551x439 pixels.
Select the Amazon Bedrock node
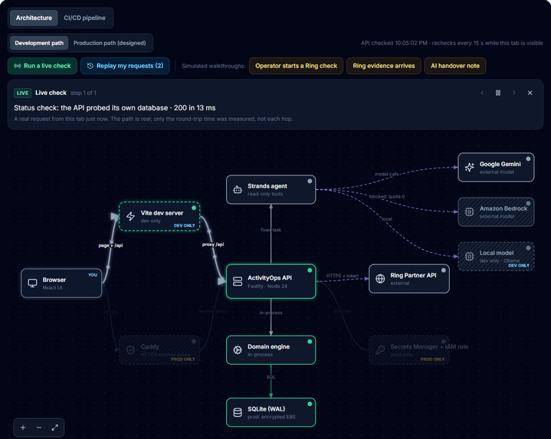(x=496, y=211)
